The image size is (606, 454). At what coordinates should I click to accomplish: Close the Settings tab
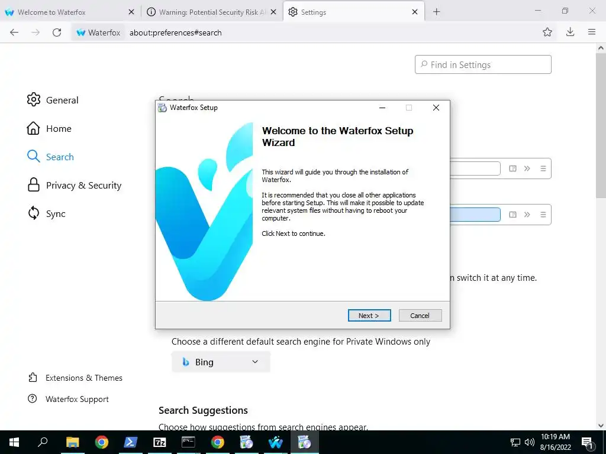(415, 12)
